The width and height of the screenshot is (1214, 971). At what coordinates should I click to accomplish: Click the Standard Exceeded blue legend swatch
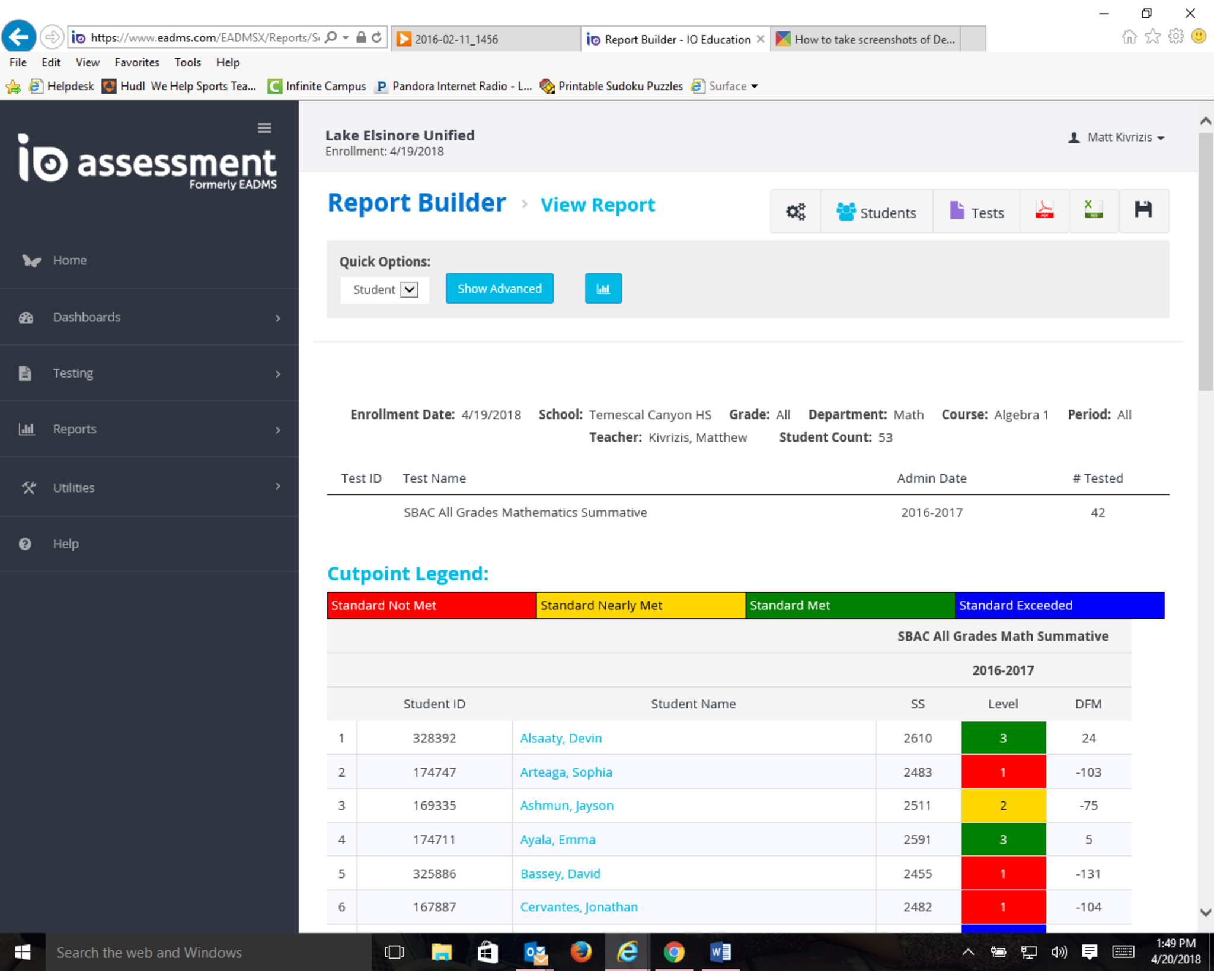pos(1059,605)
